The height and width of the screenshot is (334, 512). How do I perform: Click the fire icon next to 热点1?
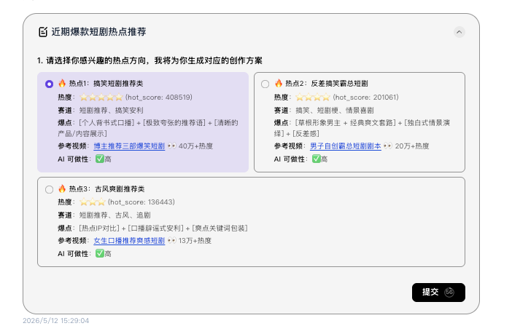click(62, 83)
